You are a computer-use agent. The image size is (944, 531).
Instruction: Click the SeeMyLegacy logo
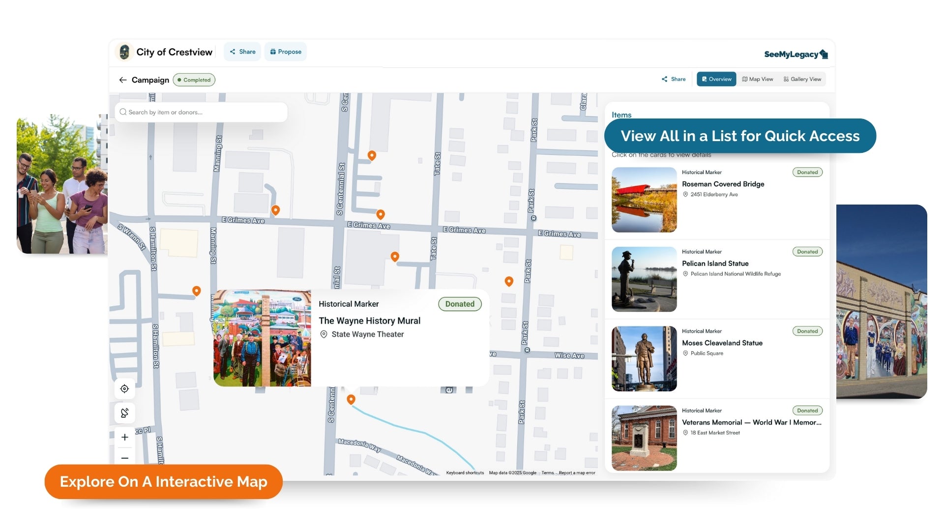[796, 54]
